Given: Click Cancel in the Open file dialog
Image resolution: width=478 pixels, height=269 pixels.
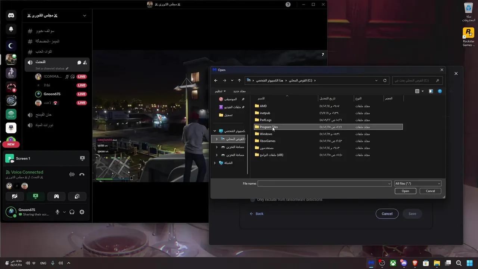Looking at the screenshot, I should point(430,191).
